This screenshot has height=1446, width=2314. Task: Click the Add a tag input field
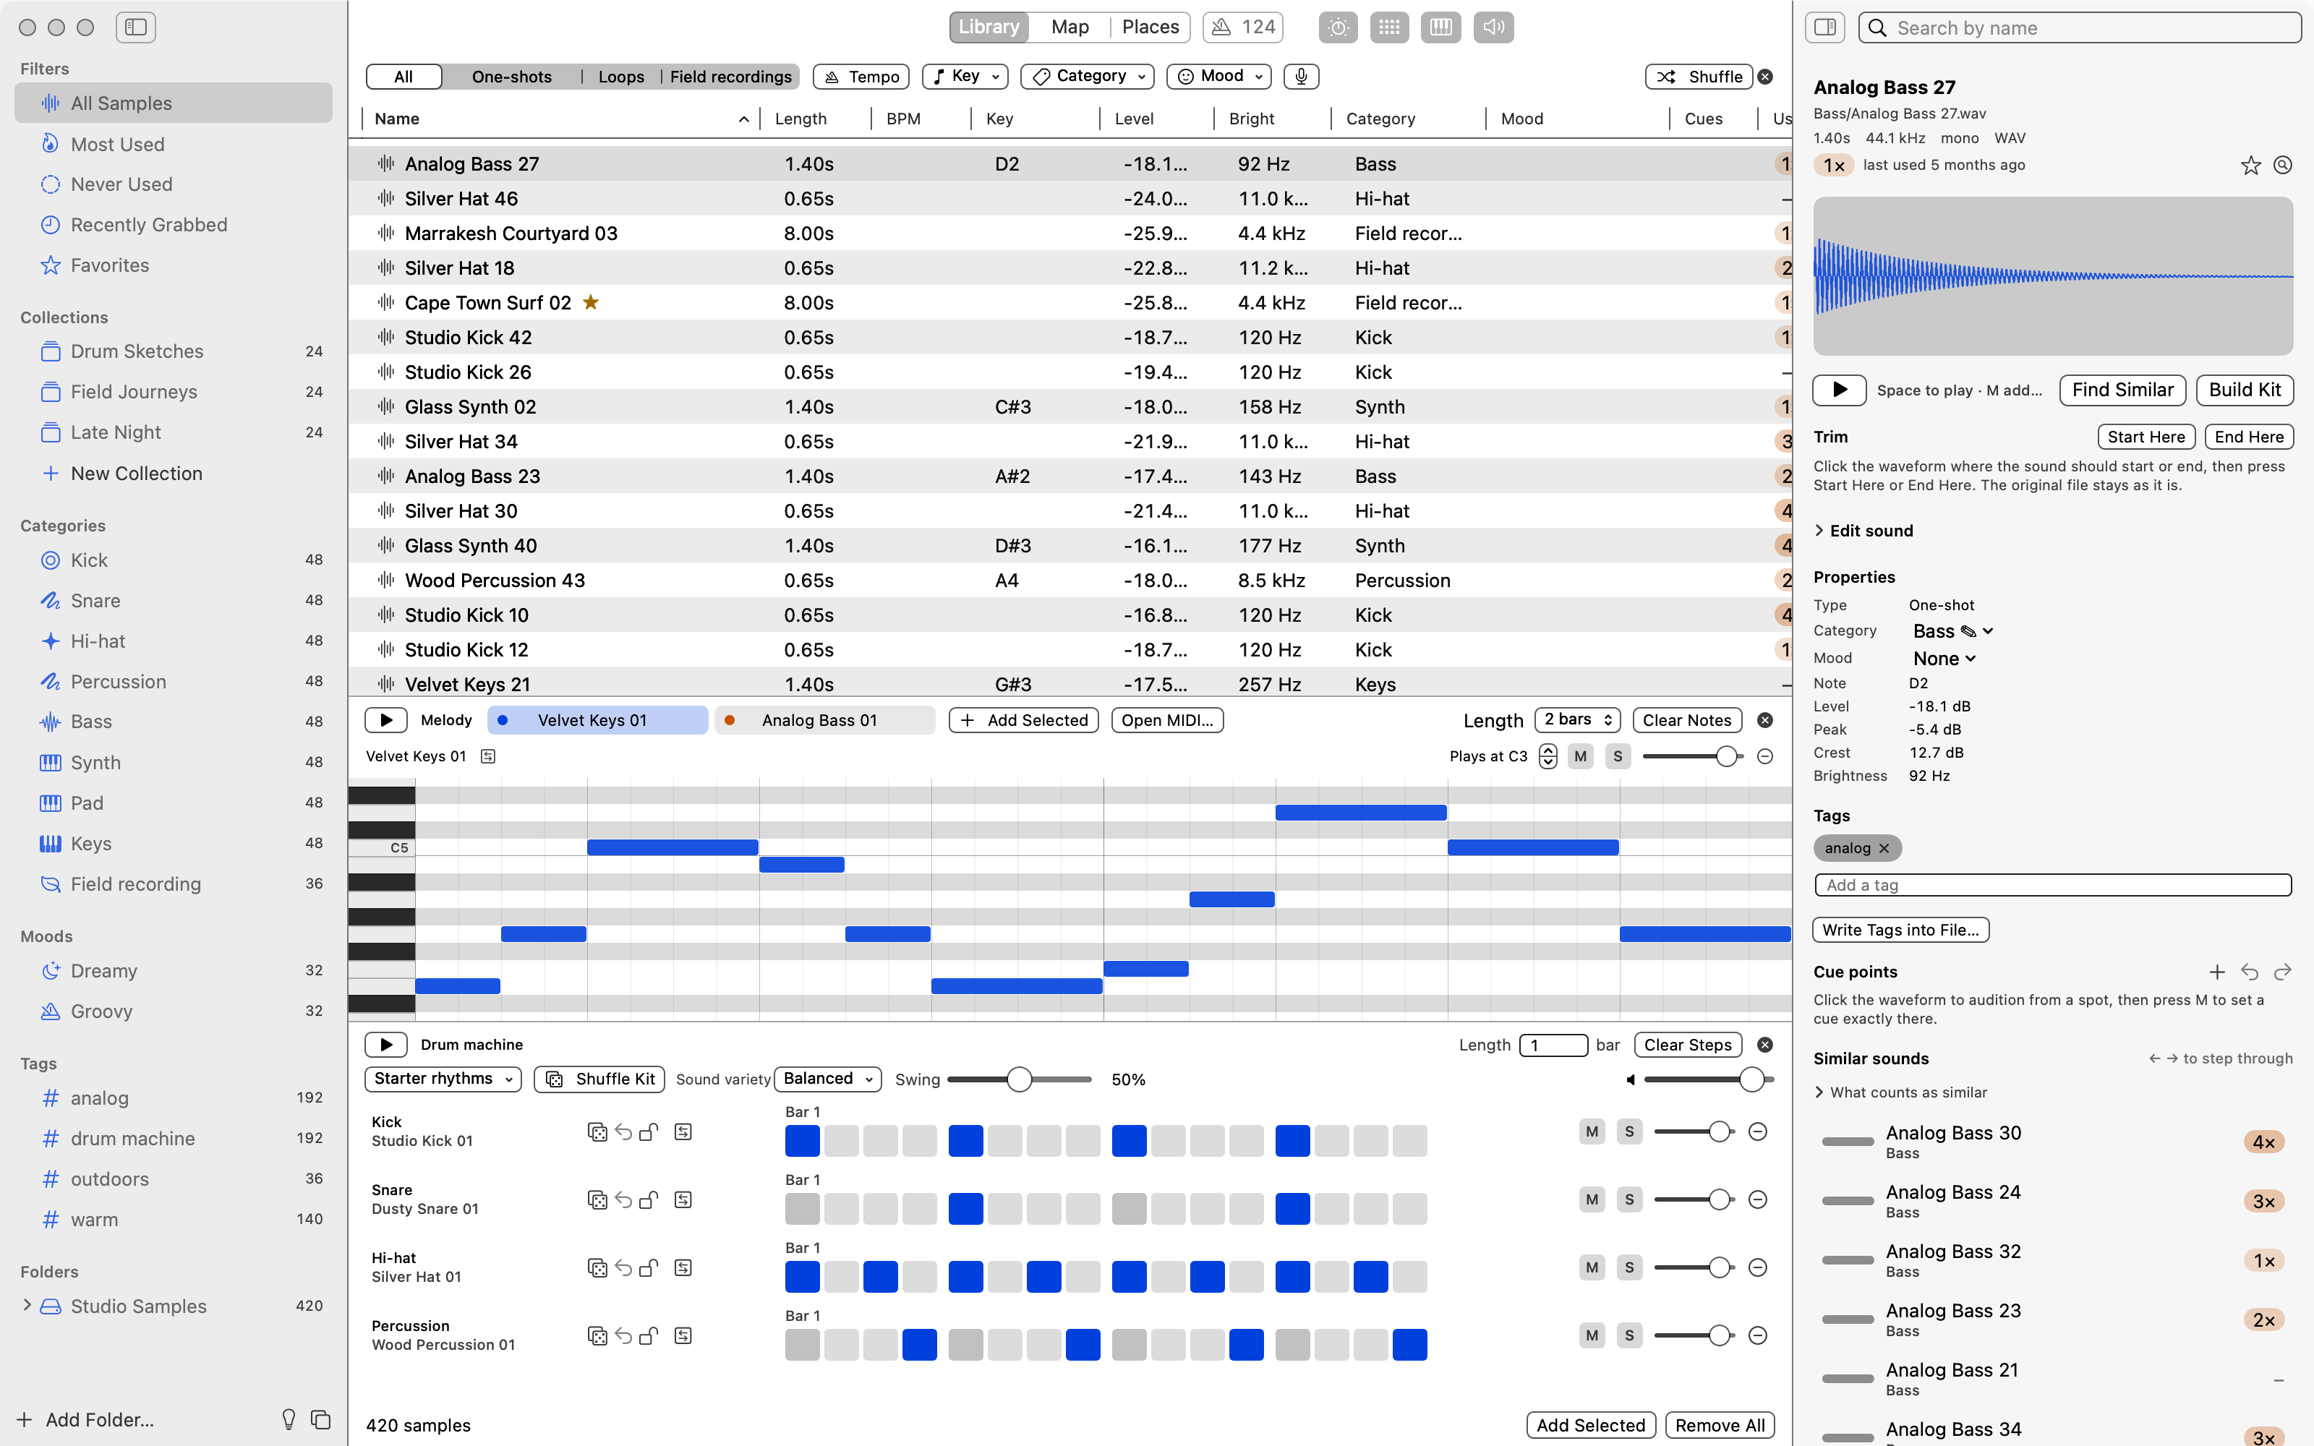pos(2053,885)
